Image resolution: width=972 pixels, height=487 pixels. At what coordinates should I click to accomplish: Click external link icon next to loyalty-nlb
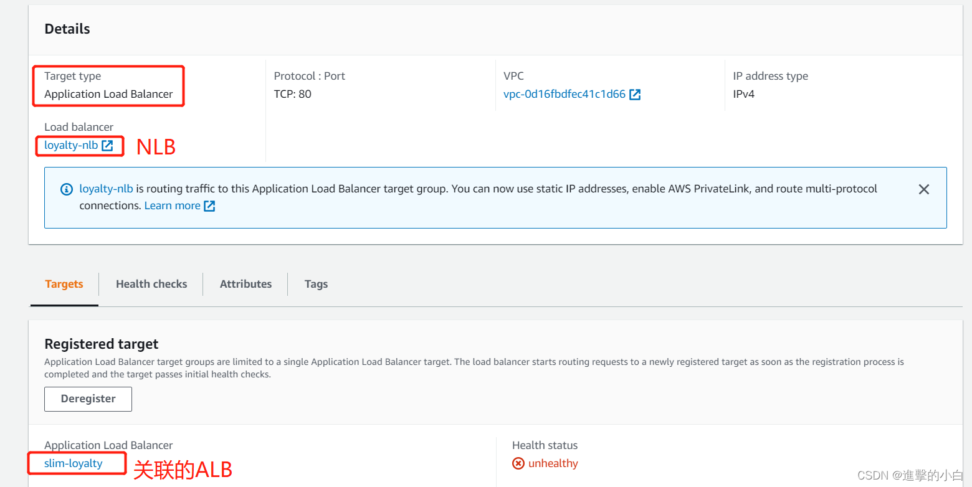(107, 146)
